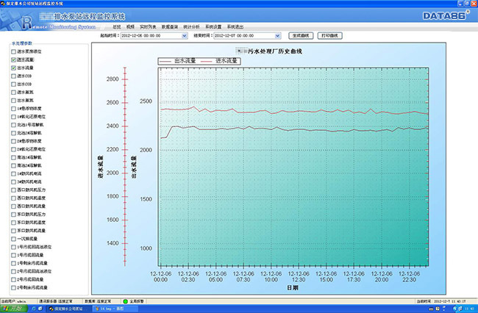Screen dimensions: 478x313
Task: Enable the 进水COD checkbox
Action: [x=13, y=76]
